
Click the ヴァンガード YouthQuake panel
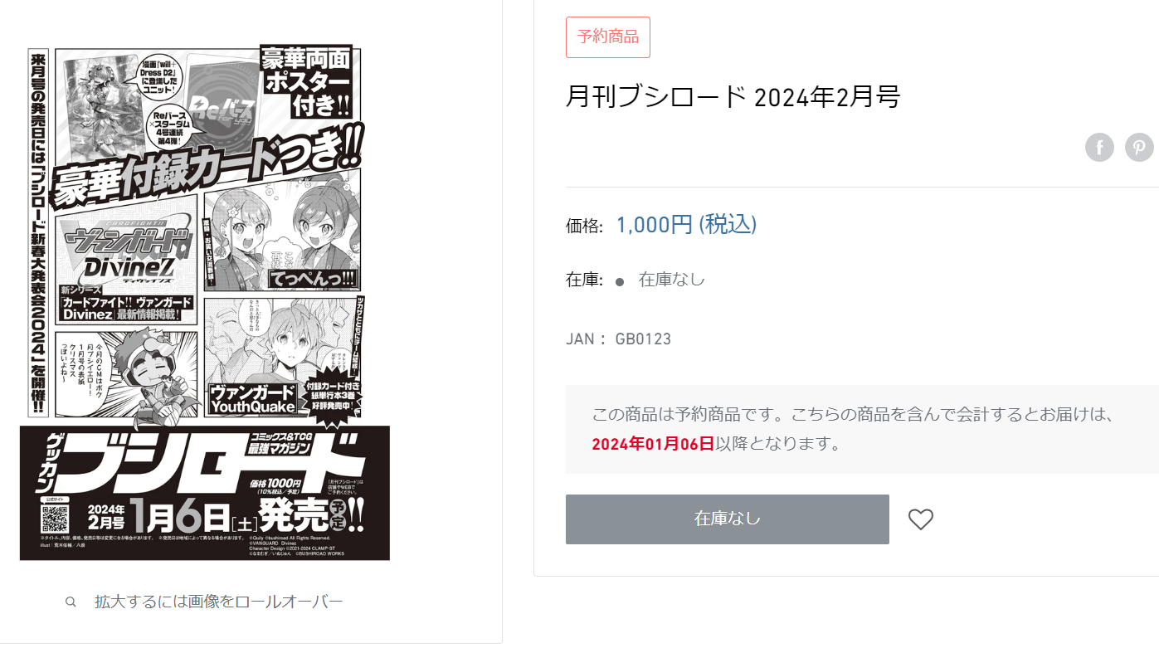[282, 358]
